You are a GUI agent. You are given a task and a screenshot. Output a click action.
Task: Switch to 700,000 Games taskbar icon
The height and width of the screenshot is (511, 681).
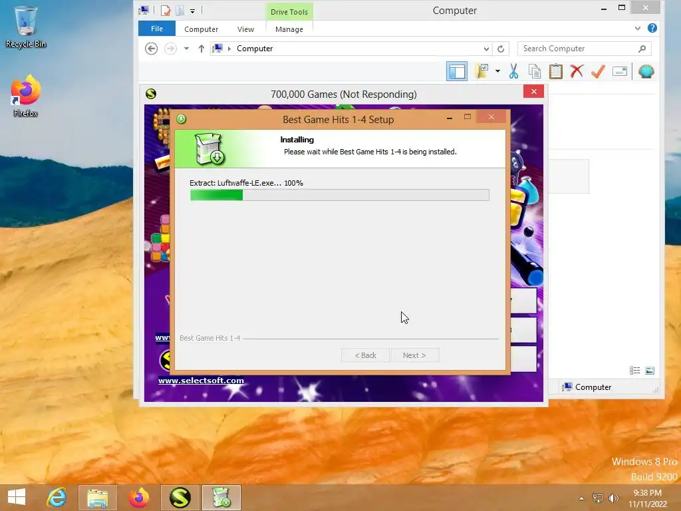point(180,498)
